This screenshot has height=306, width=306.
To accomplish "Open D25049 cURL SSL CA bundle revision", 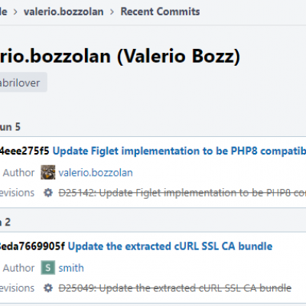I will (175, 288).
